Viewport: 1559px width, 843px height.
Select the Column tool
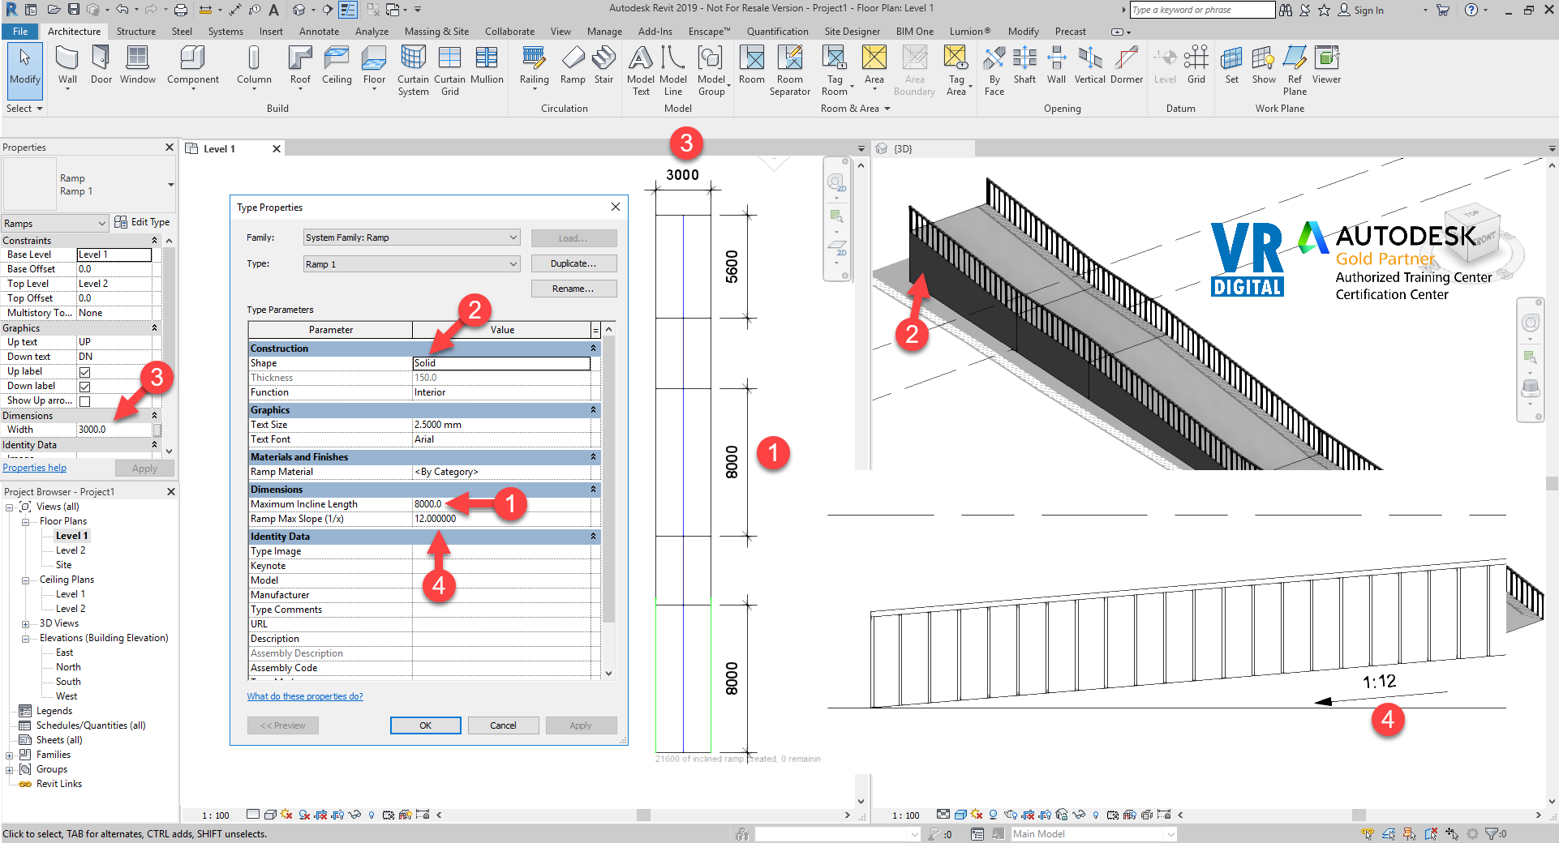pos(254,65)
